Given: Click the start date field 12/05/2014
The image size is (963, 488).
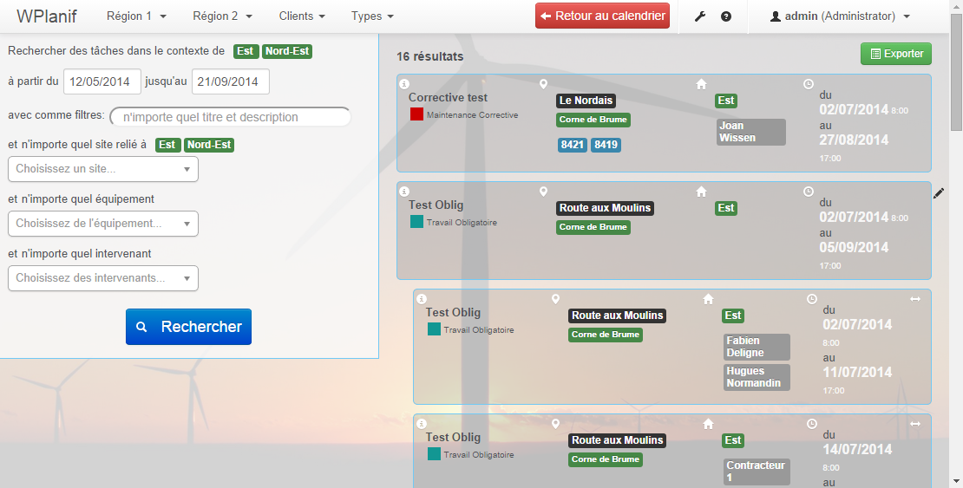Looking at the screenshot, I should tap(102, 81).
